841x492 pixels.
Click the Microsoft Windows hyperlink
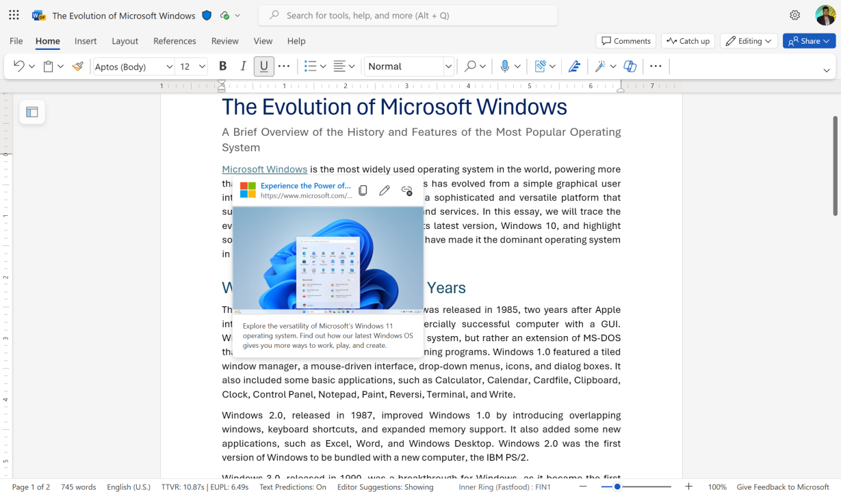[x=264, y=169]
